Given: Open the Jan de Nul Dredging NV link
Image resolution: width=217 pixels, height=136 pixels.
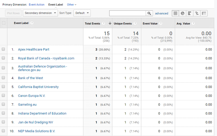Looking at the screenshot, I should click(36, 122).
